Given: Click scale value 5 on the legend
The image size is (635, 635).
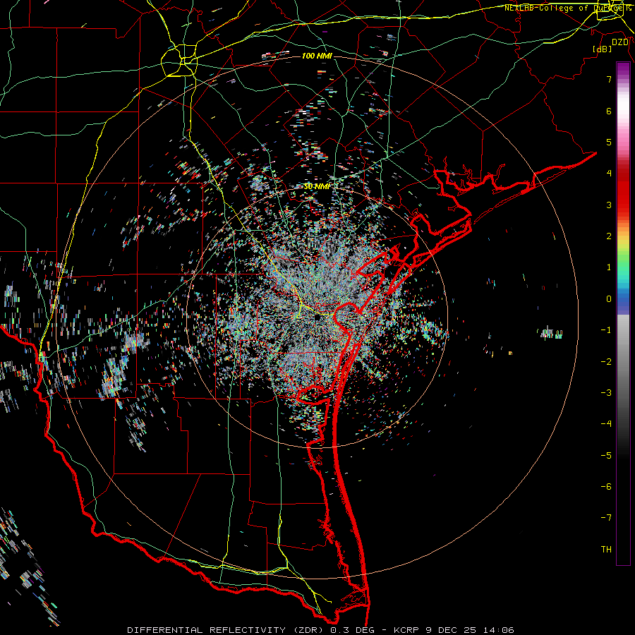Looking at the screenshot, I should coord(609,142).
